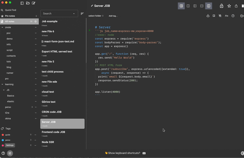Click Show keyboard shortcuts? prompt
Viewport: 244px width, 158px height.
[x=124, y=153]
